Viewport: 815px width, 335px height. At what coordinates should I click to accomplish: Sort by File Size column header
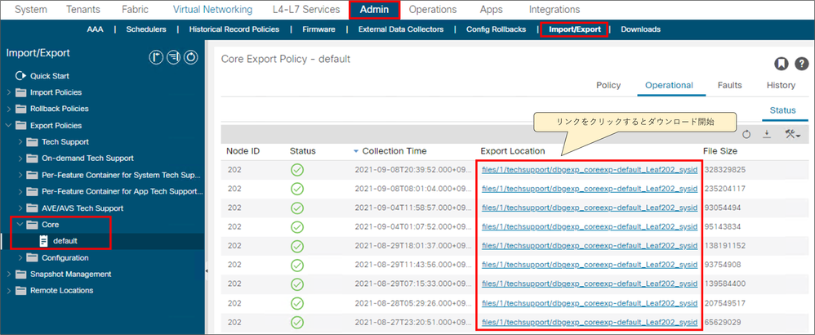pos(720,151)
